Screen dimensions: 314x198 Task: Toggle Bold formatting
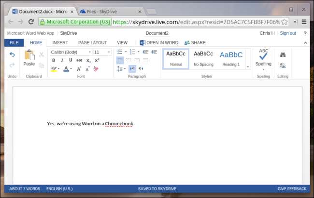(x=54, y=60)
